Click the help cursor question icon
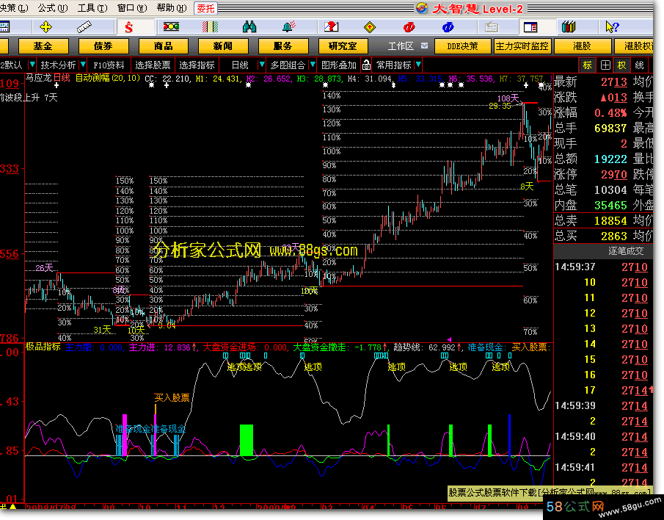 tap(612, 27)
